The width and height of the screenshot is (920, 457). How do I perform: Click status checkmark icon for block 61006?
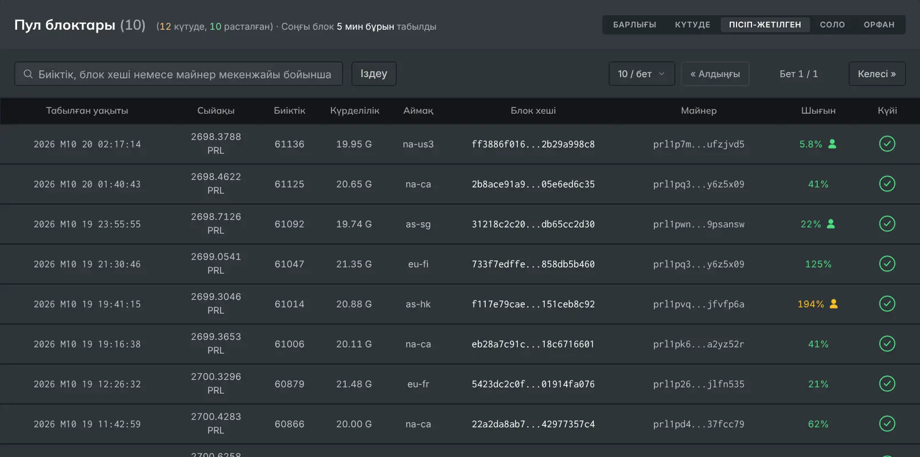(887, 344)
